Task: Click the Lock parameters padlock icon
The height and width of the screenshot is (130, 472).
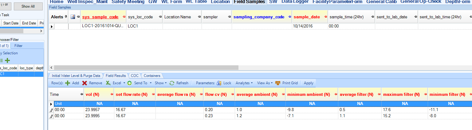Action: click(x=219, y=83)
